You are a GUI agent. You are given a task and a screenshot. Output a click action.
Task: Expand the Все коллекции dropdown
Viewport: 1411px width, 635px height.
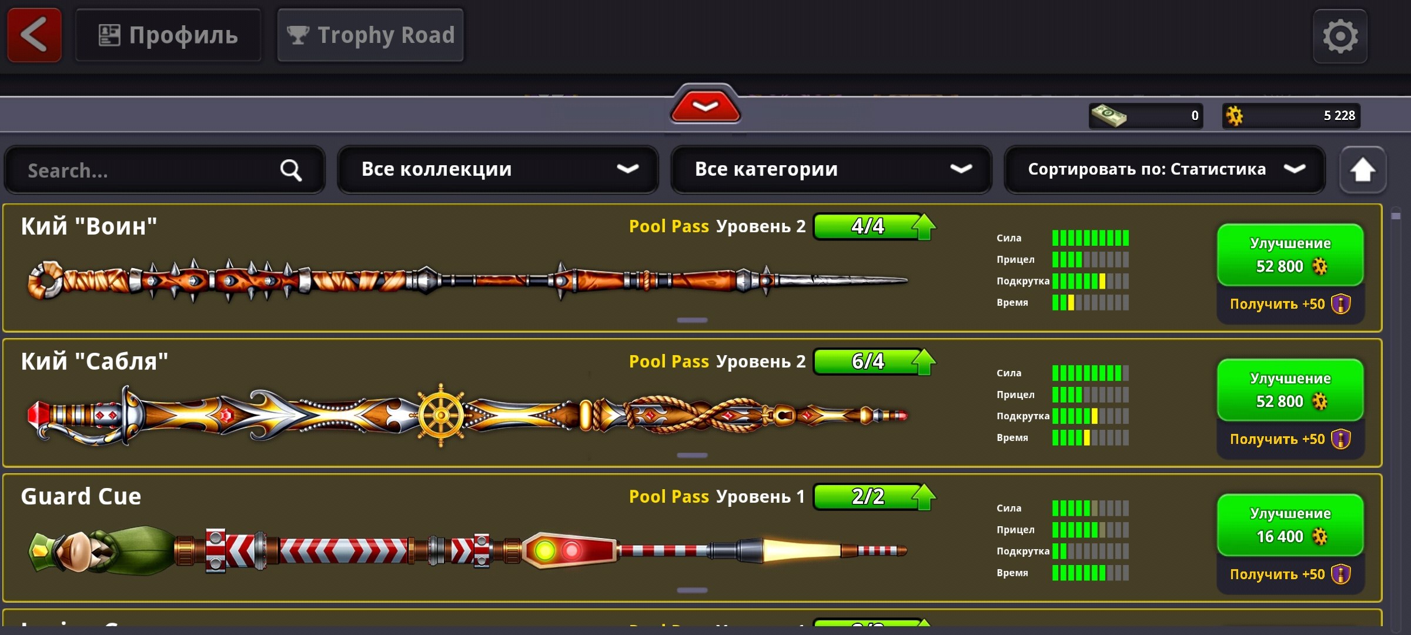pos(498,169)
